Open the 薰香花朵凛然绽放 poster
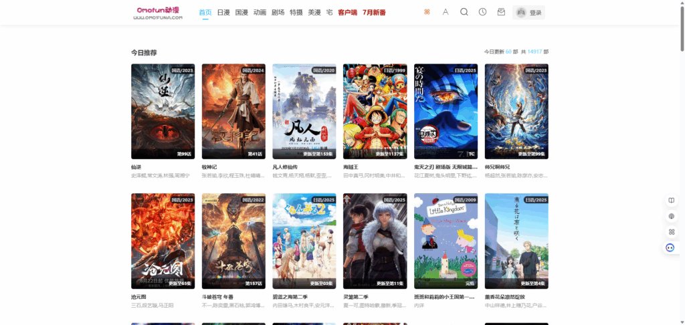 [x=517, y=241]
